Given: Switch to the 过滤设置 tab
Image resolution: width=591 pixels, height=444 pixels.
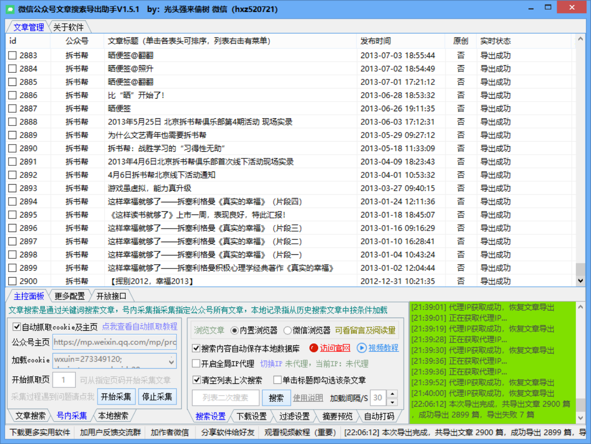Looking at the screenshot, I should (294, 416).
